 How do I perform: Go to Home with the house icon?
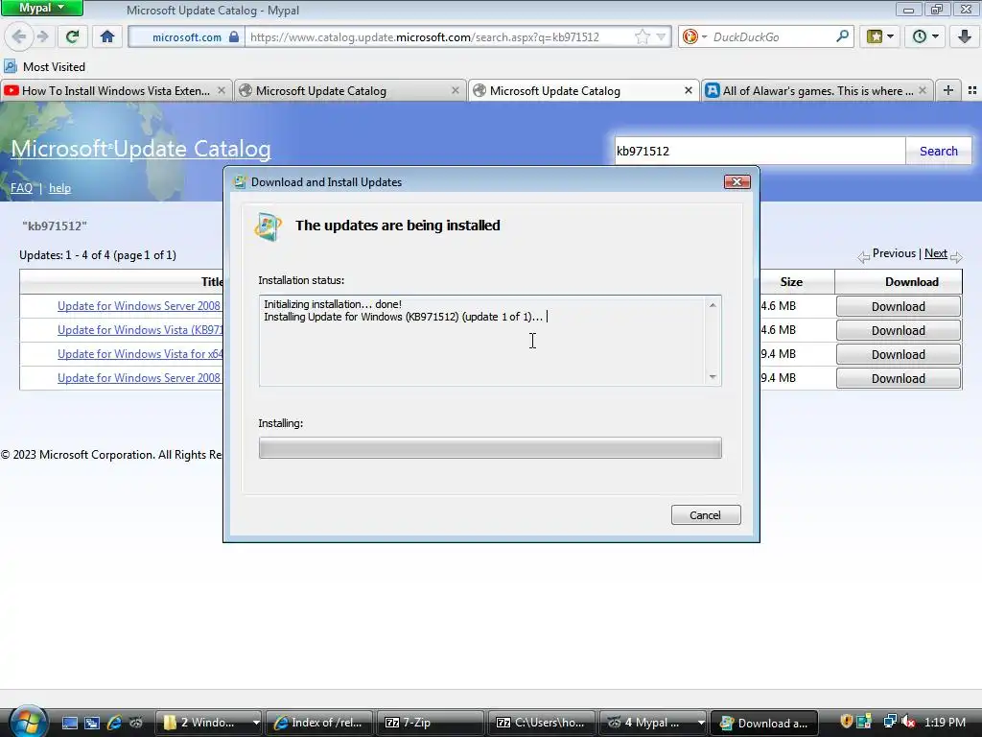pos(107,36)
